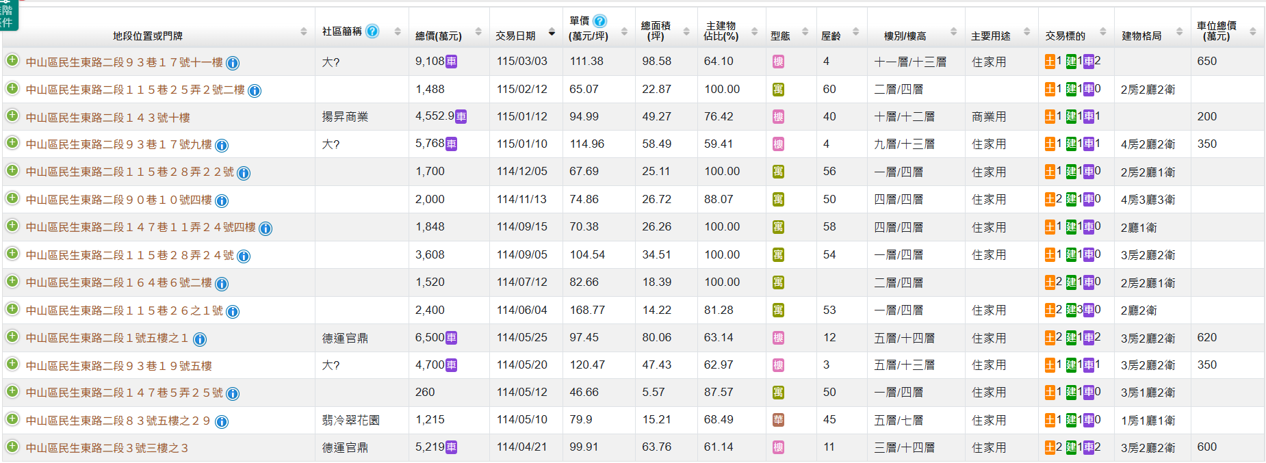Sort by 建物格局 column

[1180, 31]
